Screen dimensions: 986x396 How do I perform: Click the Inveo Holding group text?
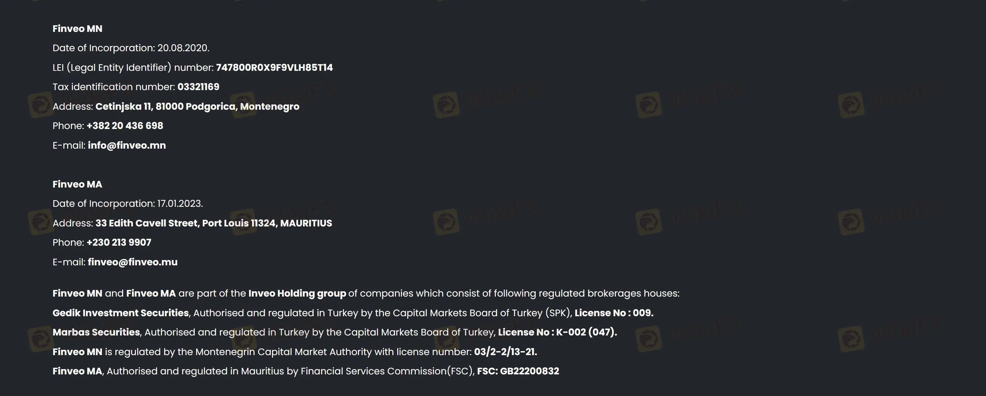click(x=297, y=293)
